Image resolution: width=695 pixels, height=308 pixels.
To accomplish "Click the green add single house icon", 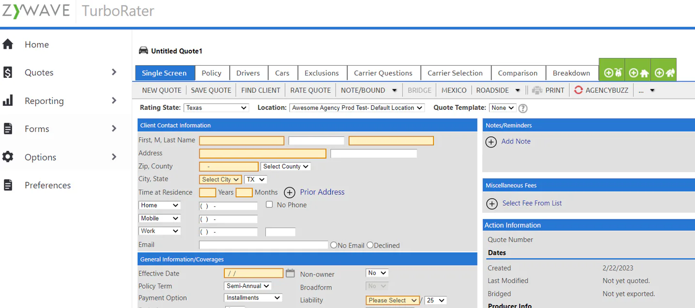I will tap(638, 73).
